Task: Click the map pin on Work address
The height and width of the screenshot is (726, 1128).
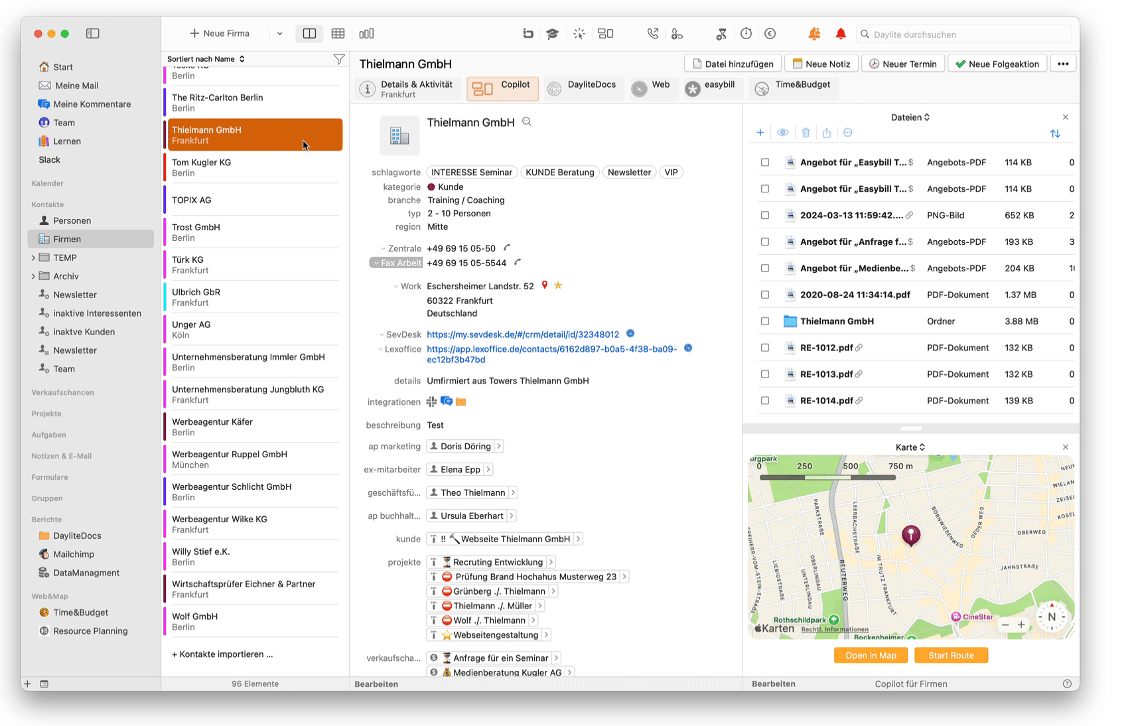Action: pos(545,285)
